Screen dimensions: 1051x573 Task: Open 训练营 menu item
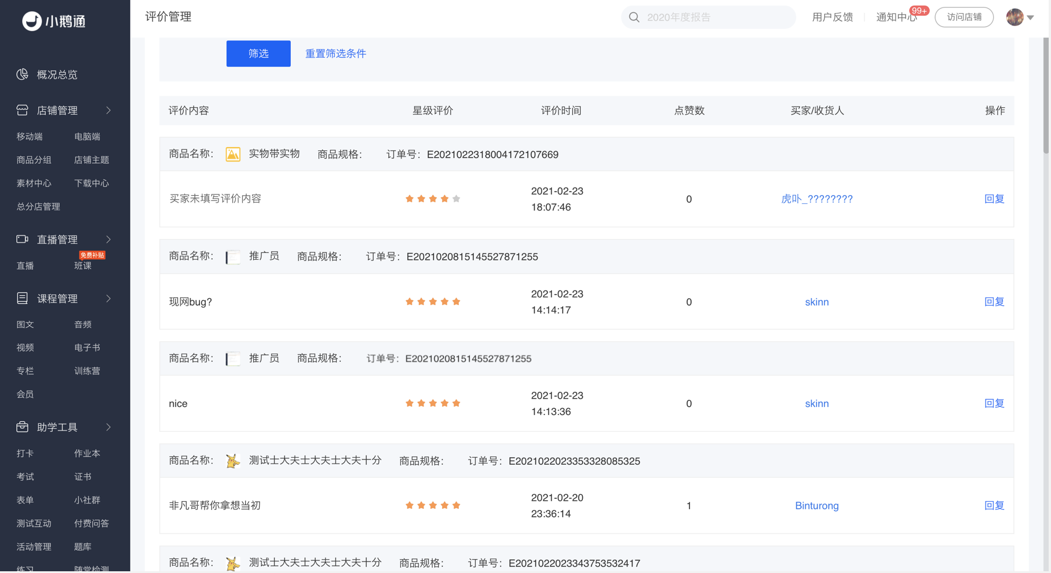(87, 370)
